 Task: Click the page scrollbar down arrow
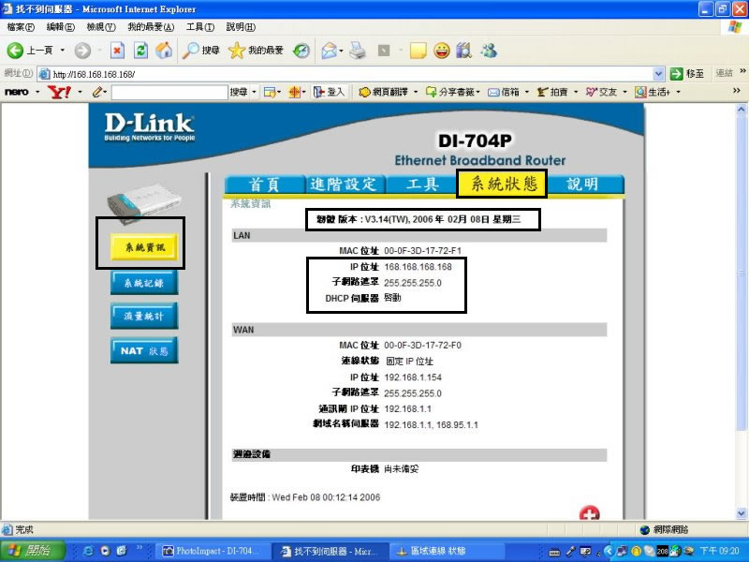coord(741,513)
